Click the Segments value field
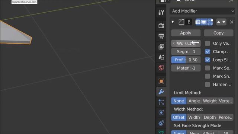238x134 pixels. pos(186,52)
